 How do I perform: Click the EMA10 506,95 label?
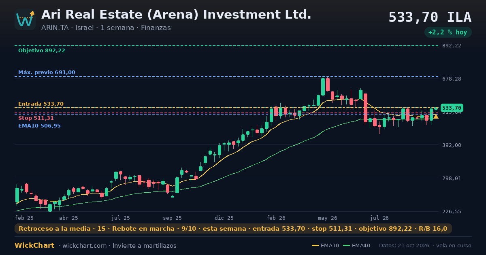[x=39, y=126]
